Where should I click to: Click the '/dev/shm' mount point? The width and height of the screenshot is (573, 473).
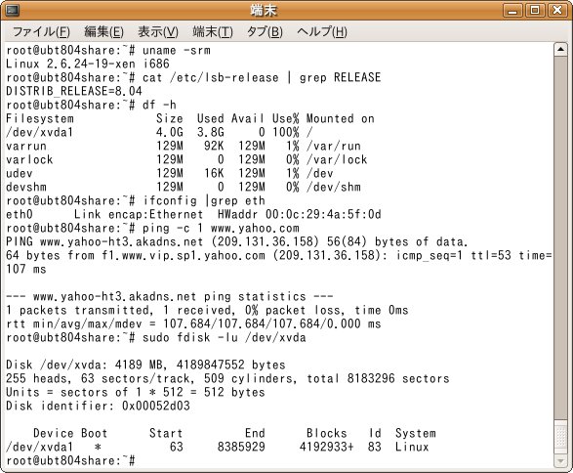point(334,187)
